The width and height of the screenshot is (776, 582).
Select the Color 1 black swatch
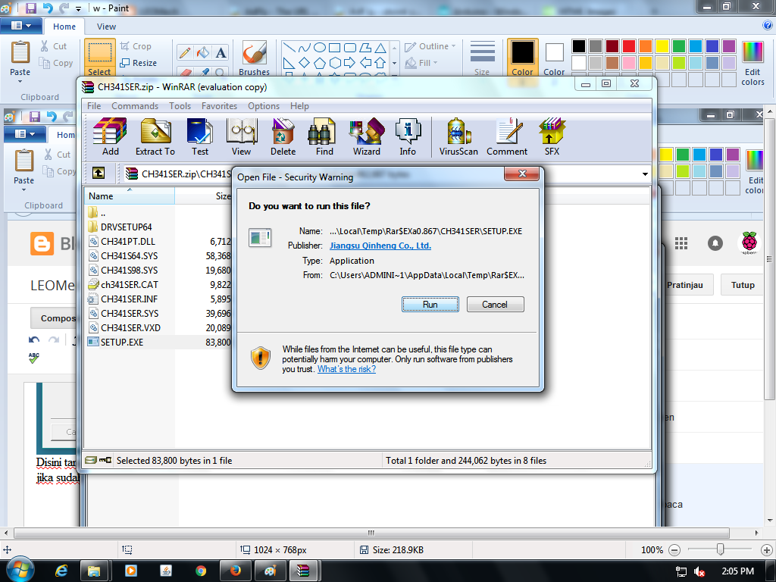coord(523,58)
